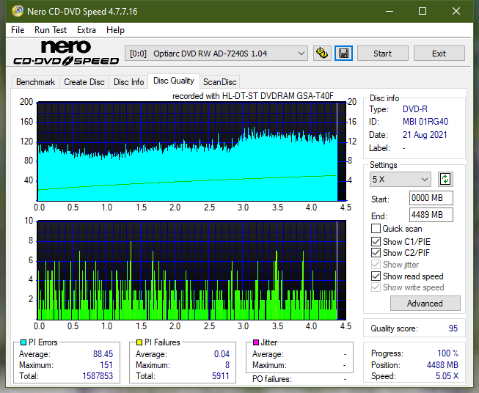The height and width of the screenshot is (393, 479).
Task: Click the Start button
Action: (x=382, y=54)
